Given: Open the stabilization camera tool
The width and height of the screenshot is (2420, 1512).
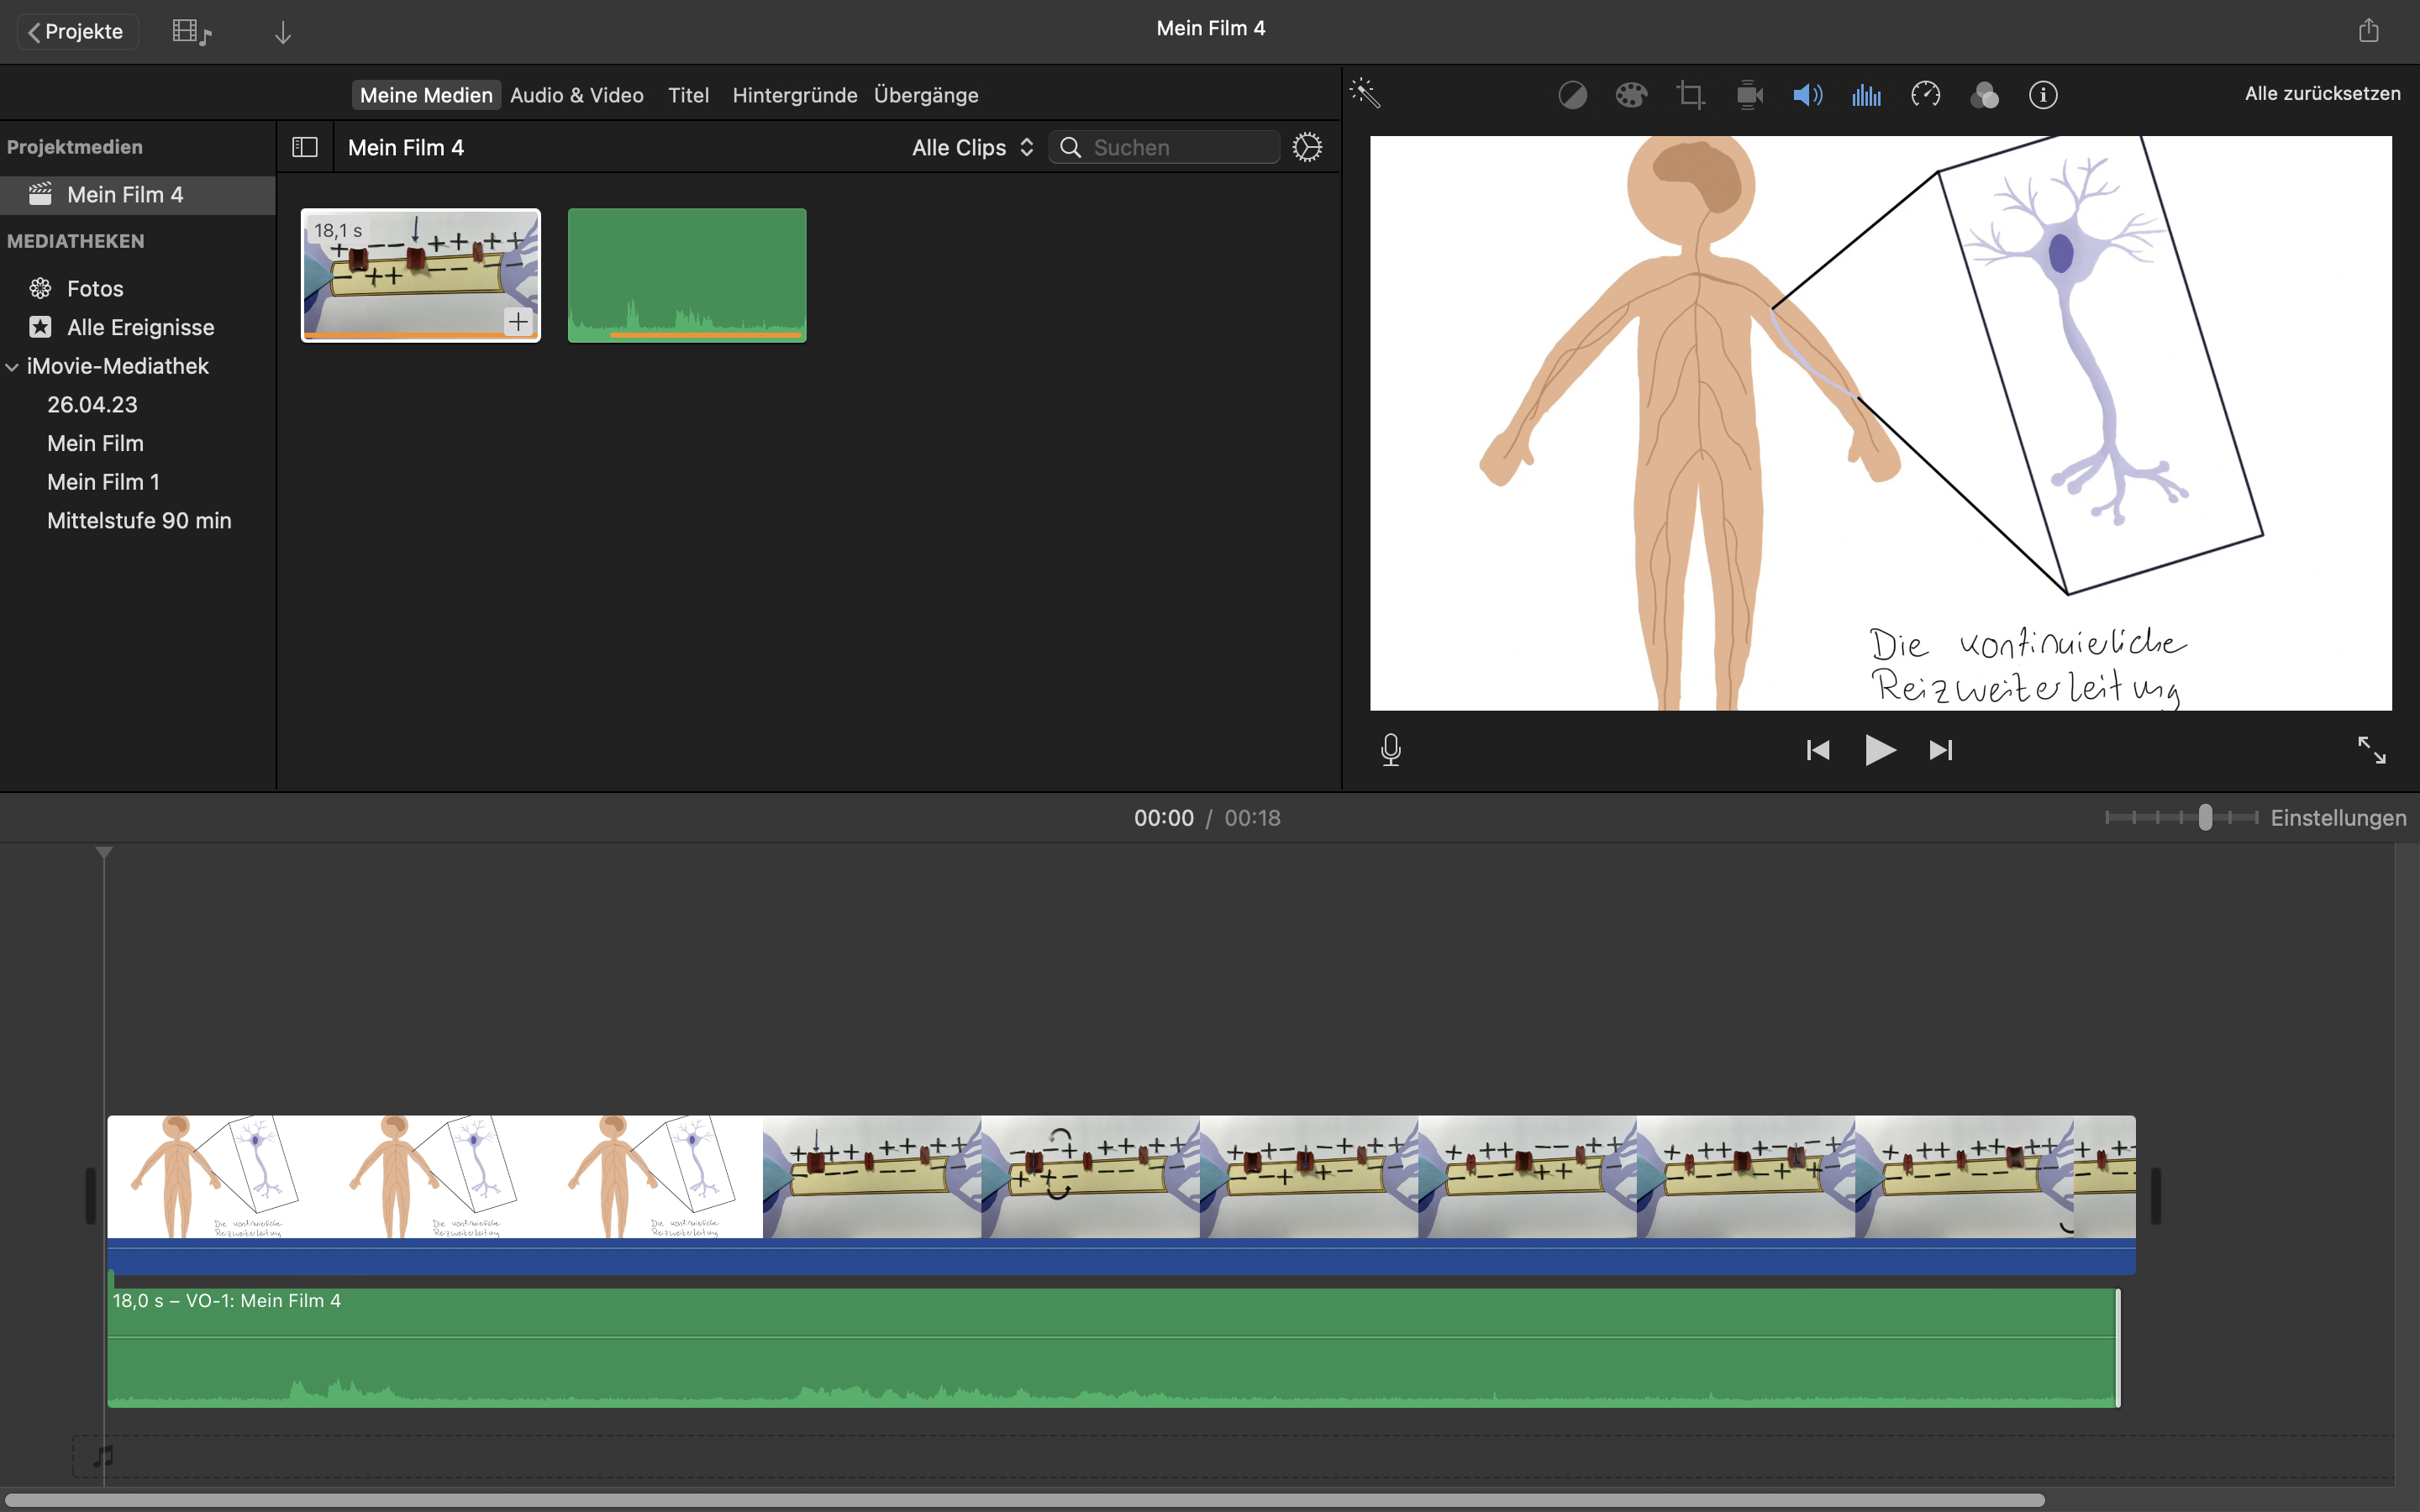Looking at the screenshot, I should pos(1749,95).
